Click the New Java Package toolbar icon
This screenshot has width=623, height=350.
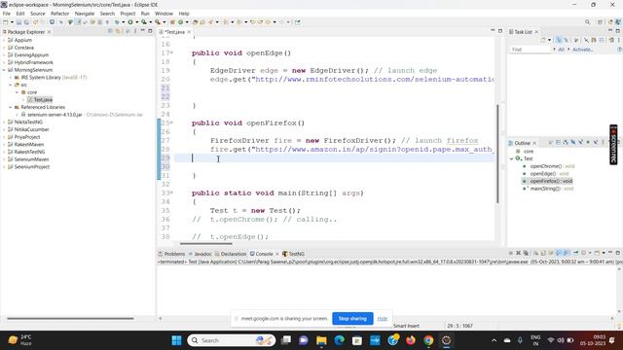tap(172, 22)
